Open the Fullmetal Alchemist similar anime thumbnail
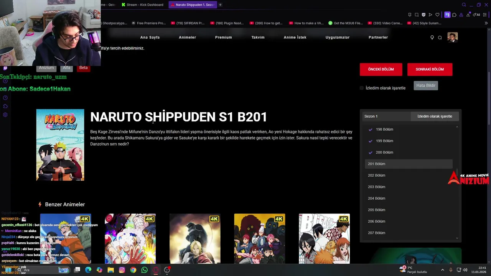Screen dimensions: 491x276 click(x=195, y=239)
